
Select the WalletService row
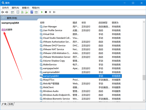point(81,65)
